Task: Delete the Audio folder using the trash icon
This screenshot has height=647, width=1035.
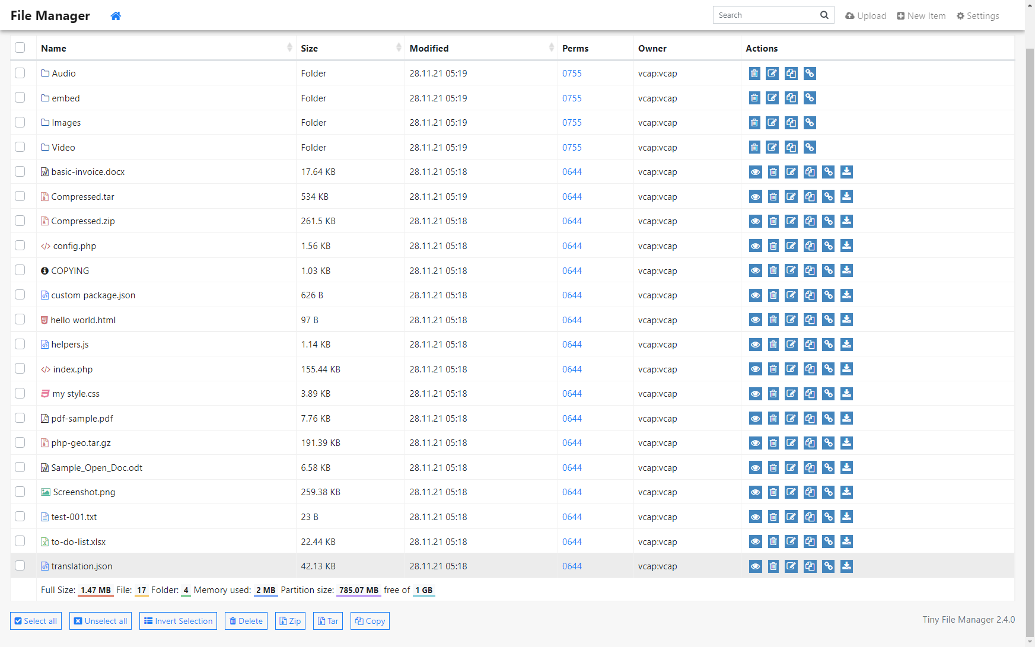Action: (x=754, y=74)
